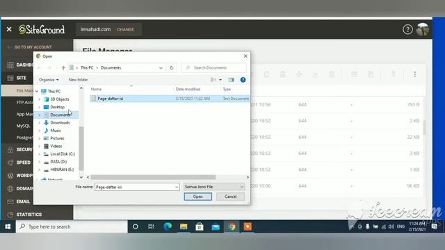Image resolution: width=445 pixels, height=250 pixels.
Task: Open File Explorer from taskbar
Action: (x=184, y=226)
